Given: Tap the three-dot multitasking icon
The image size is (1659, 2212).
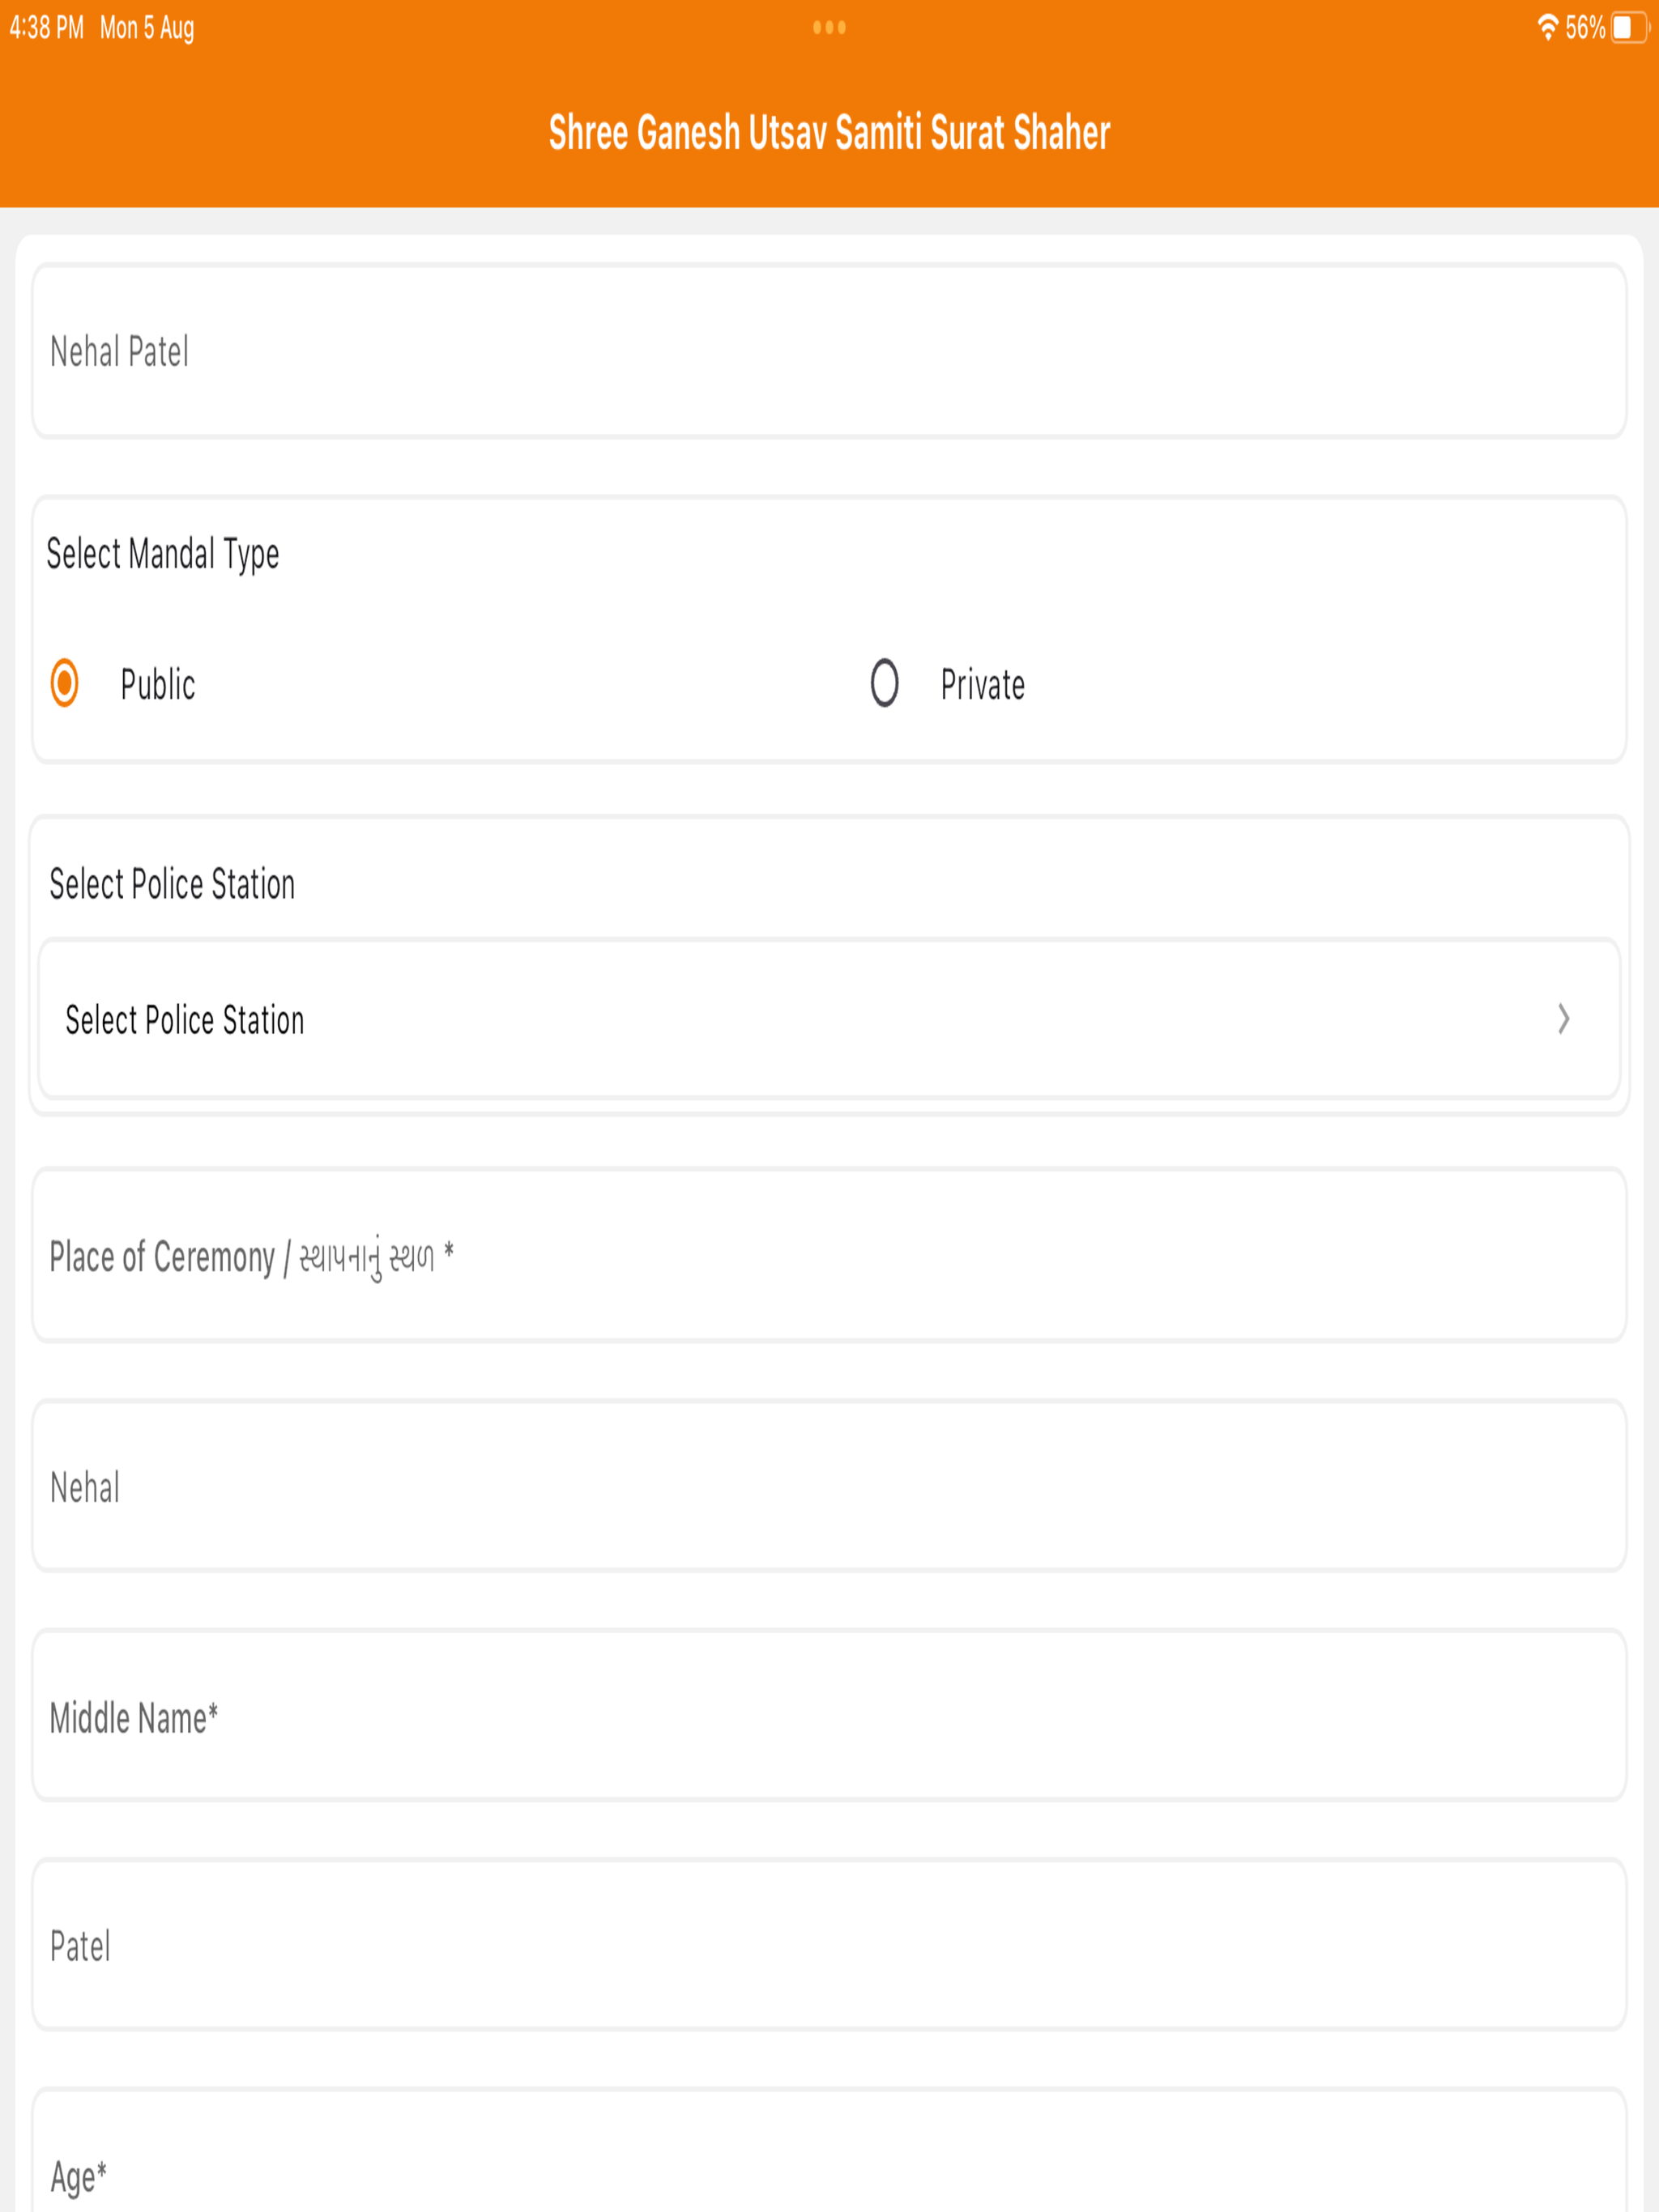Looking at the screenshot, I should coord(829,27).
